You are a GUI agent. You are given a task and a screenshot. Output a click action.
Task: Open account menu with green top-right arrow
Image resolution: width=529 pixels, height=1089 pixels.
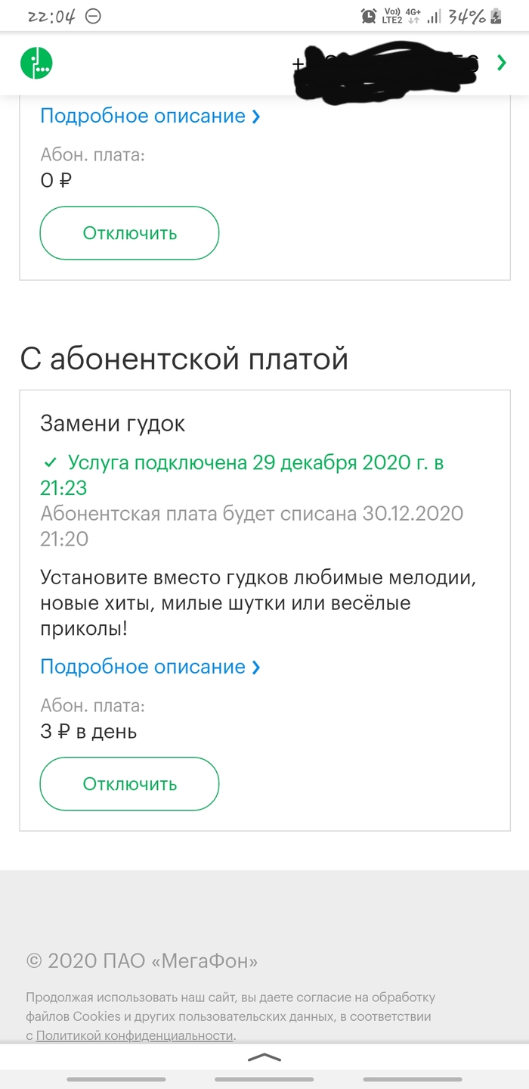click(501, 63)
